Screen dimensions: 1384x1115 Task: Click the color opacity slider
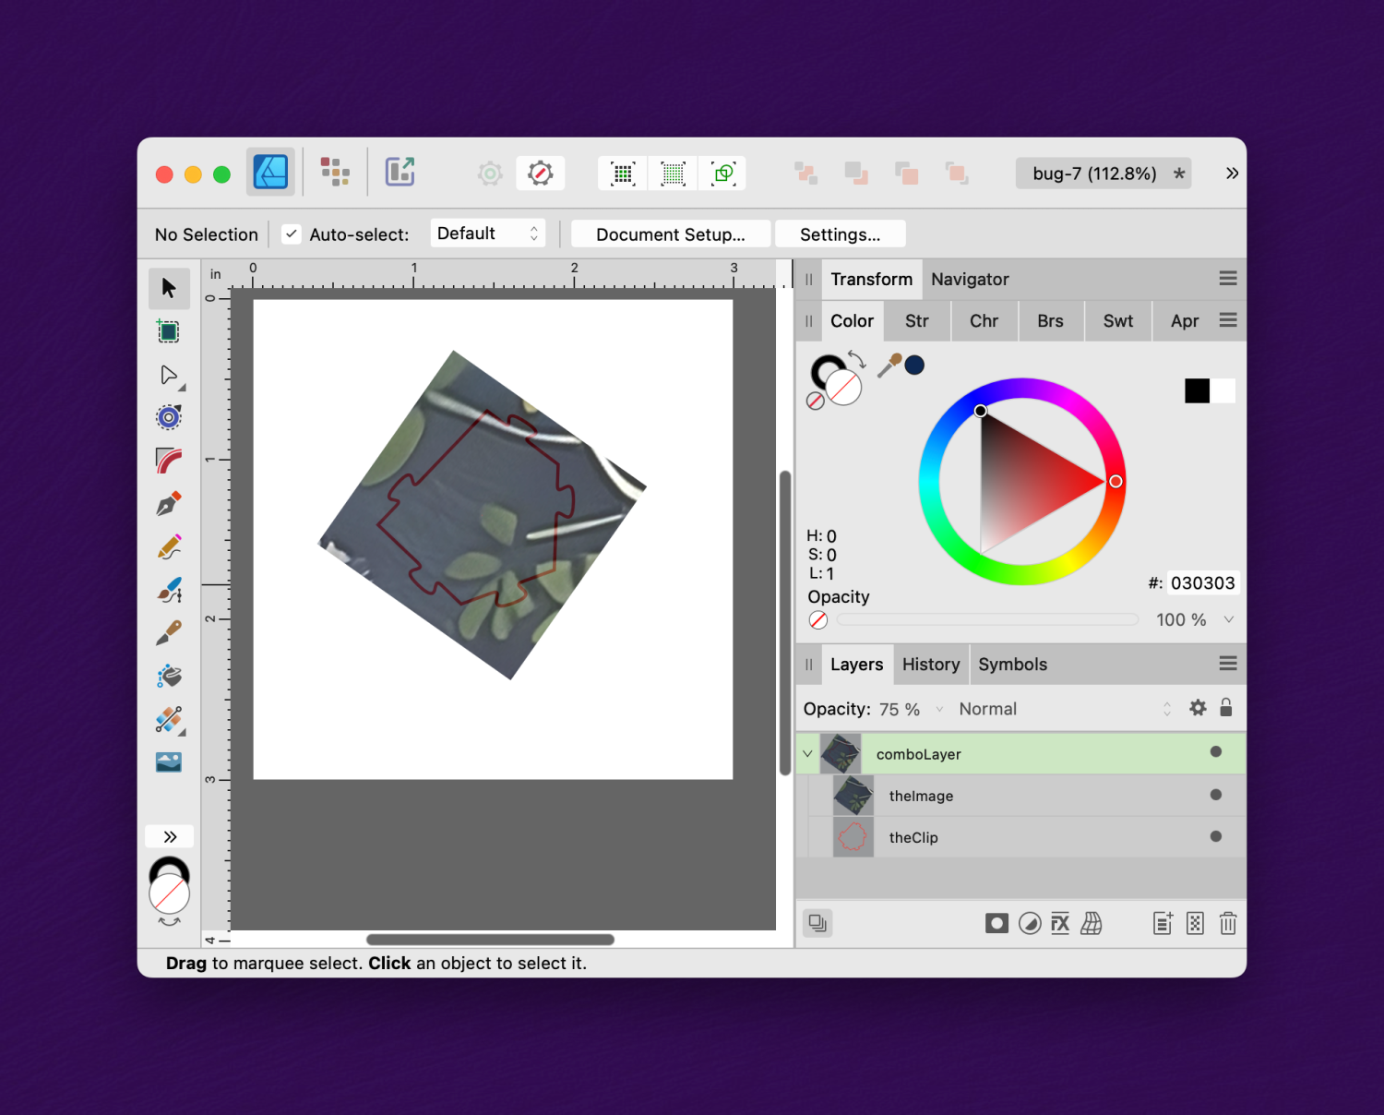987,620
